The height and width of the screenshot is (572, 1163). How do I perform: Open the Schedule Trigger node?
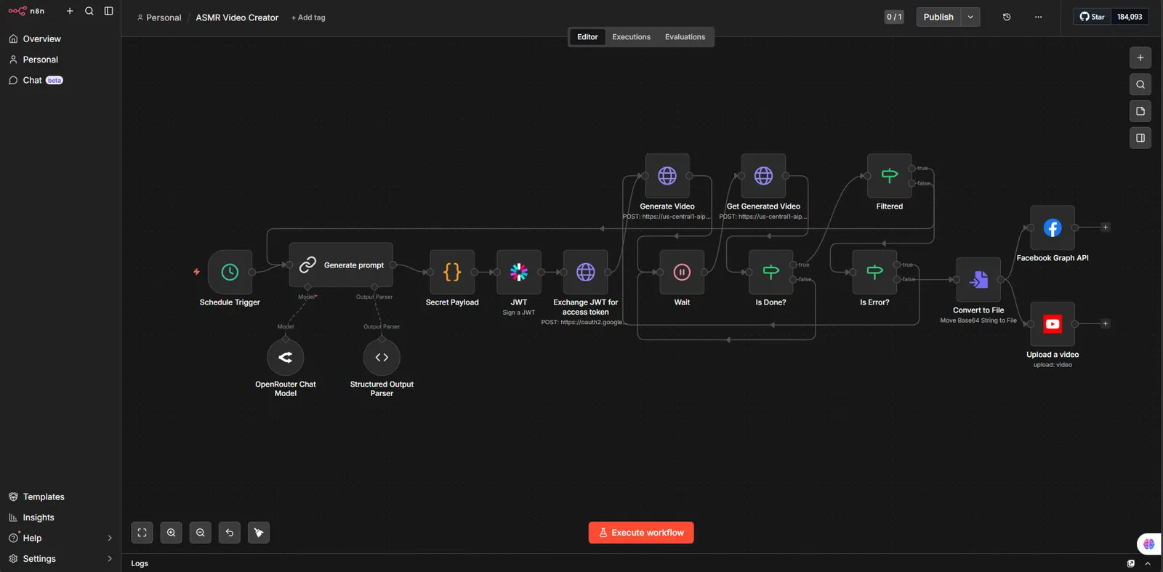[230, 273]
